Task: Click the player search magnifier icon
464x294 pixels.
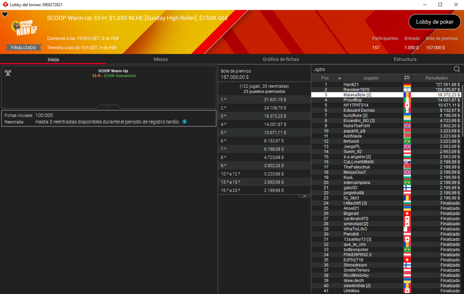Action: pos(457,69)
